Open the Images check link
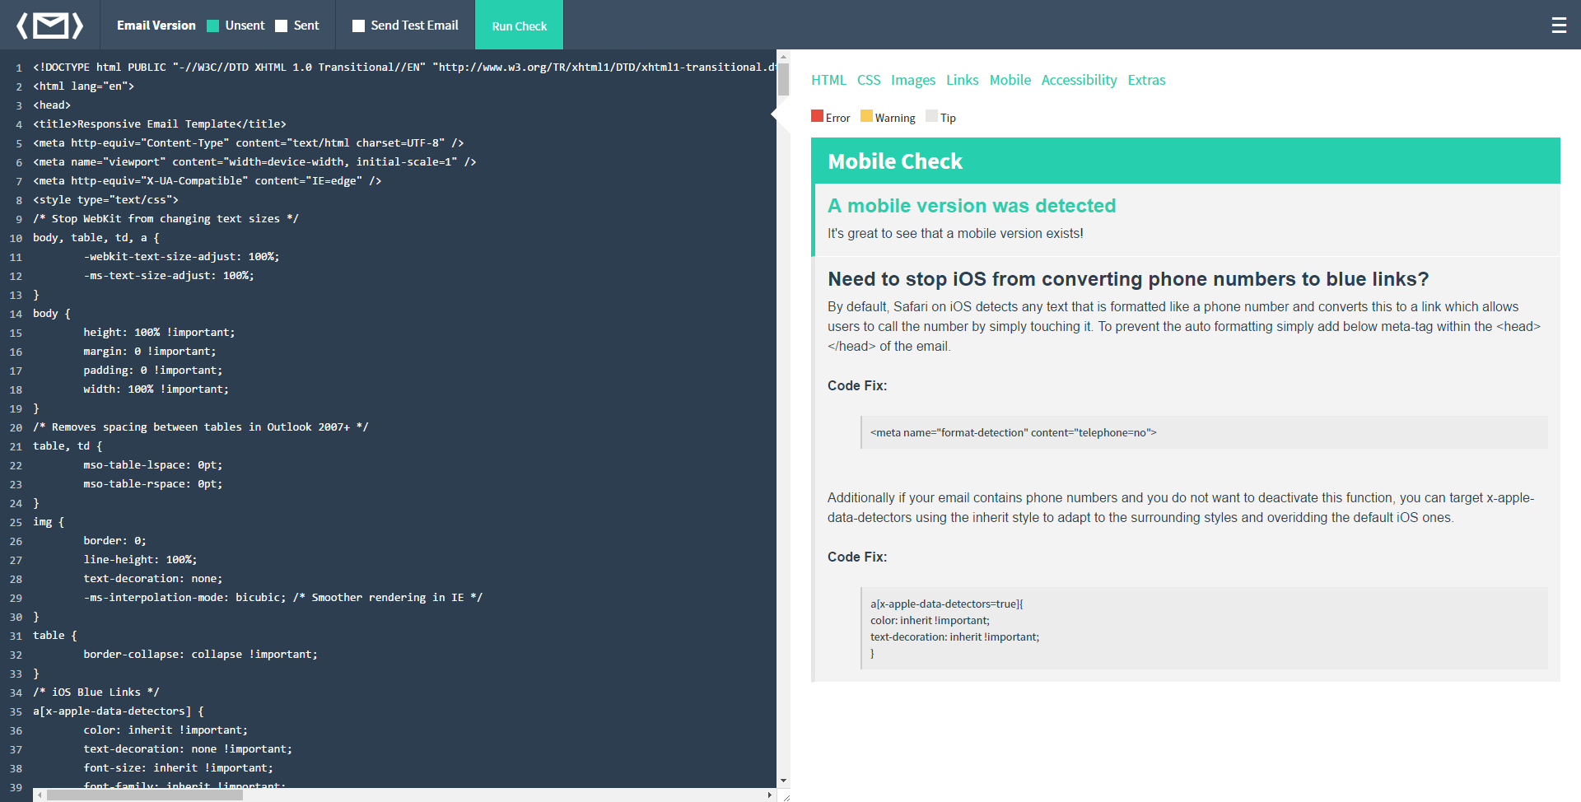This screenshot has width=1581, height=802. tap(913, 80)
